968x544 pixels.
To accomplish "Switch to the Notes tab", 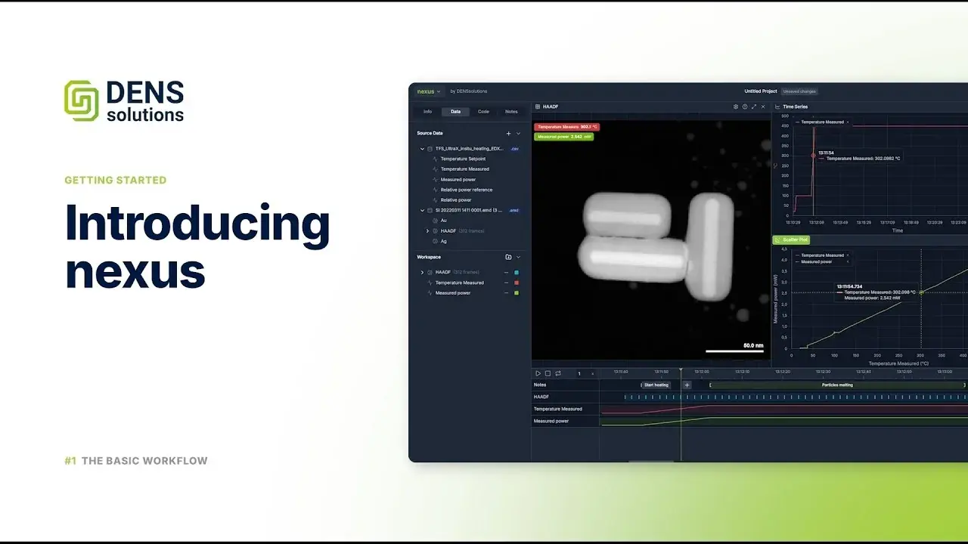I will 511,112.
